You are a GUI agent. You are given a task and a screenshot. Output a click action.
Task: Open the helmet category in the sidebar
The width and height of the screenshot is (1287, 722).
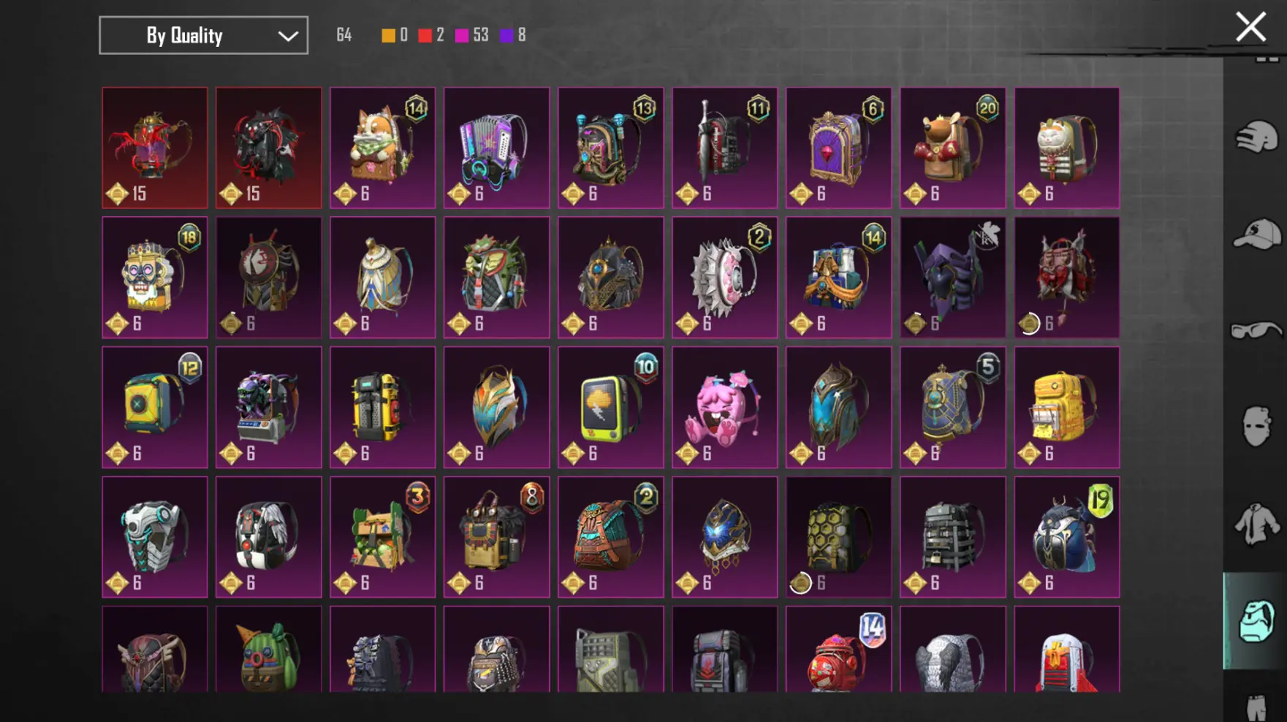[1256, 137]
